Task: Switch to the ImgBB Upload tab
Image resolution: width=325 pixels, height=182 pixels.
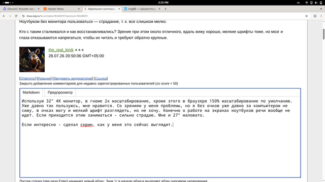Action: [142, 9]
